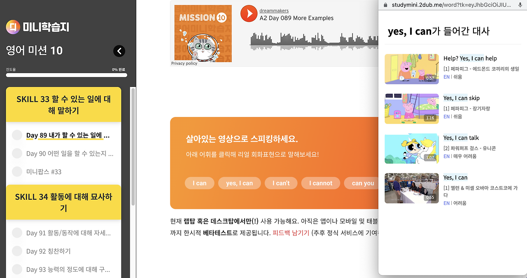This screenshot has width=527, height=278.
Task: Mark Day 89 lesson as complete
Action: click(x=16, y=135)
